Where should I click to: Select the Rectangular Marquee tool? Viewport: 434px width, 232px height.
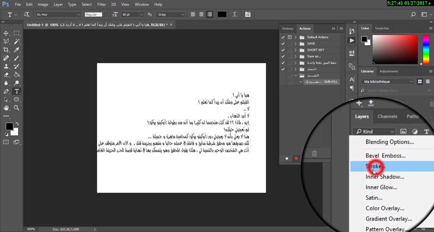click(17, 33)
